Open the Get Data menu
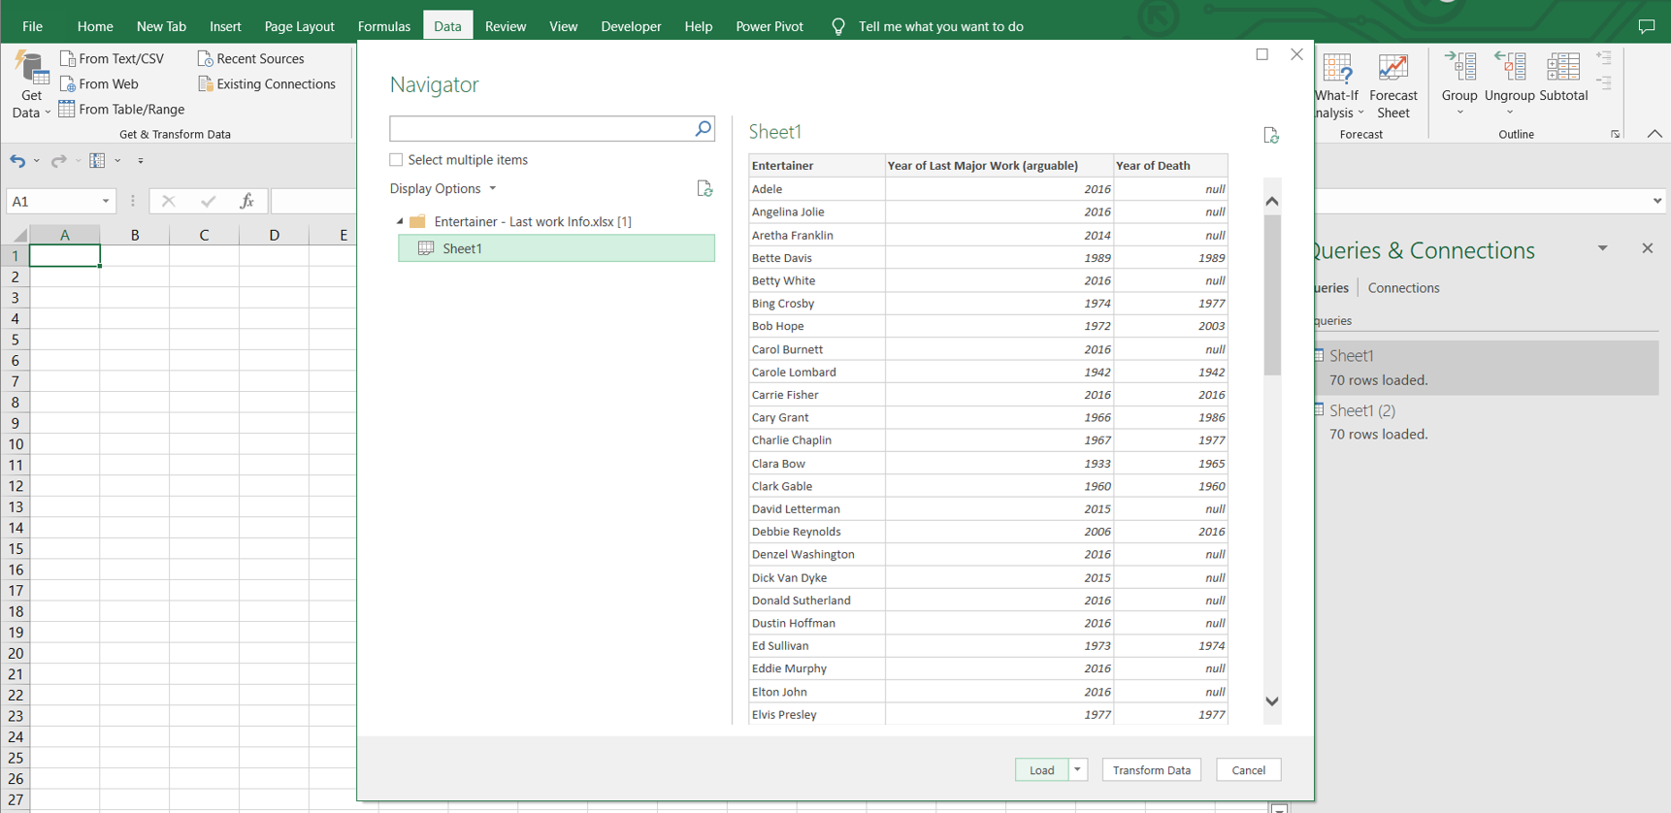The image size is (1671, 813). [31, 84]
